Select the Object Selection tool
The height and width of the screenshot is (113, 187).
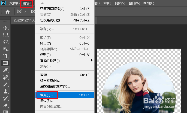5,49
